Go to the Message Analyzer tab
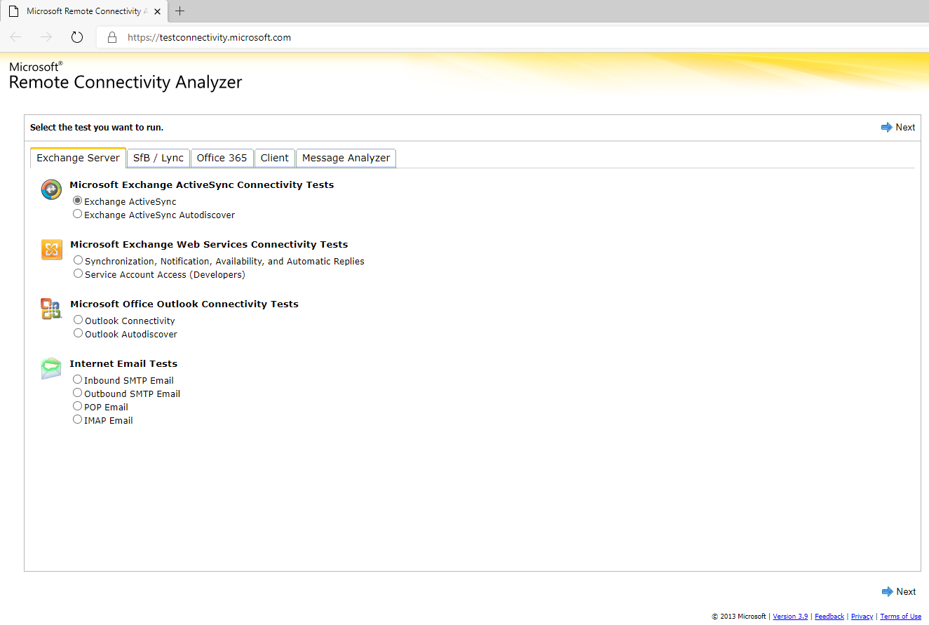 click(x=346, y=158)
